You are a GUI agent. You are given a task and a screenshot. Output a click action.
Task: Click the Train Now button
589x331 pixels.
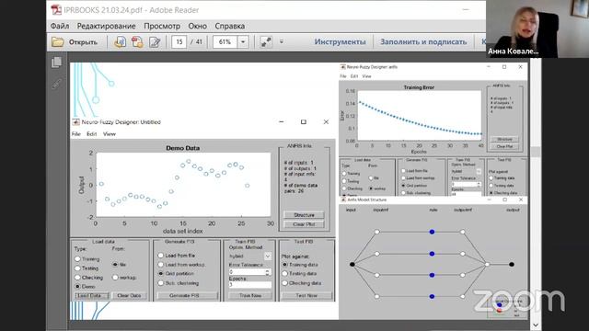coord(250,296)
